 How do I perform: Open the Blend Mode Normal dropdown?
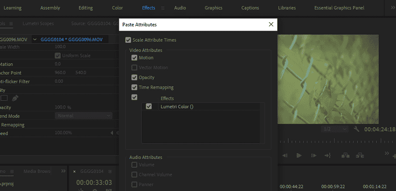(83, 116)
